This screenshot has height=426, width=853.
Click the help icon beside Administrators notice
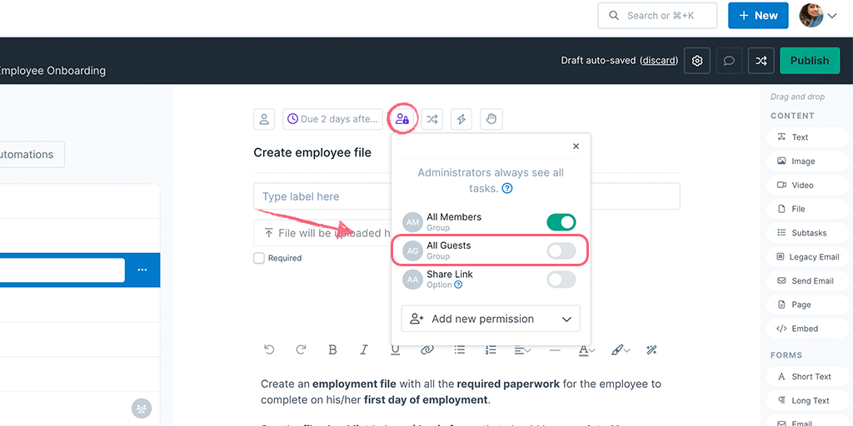tap(507, 189)
